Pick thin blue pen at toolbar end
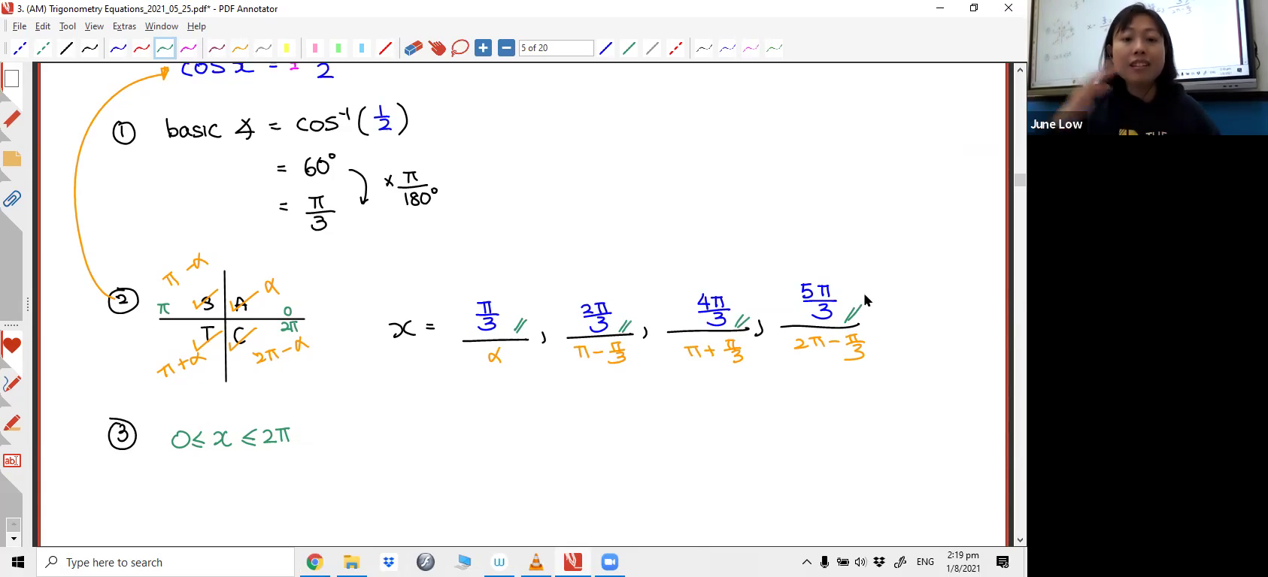The width and height of the screenshot is (1268, 577). pos(727,48)
